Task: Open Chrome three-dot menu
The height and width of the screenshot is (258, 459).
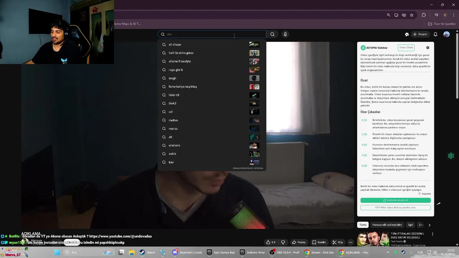Action: click(454, 15)
